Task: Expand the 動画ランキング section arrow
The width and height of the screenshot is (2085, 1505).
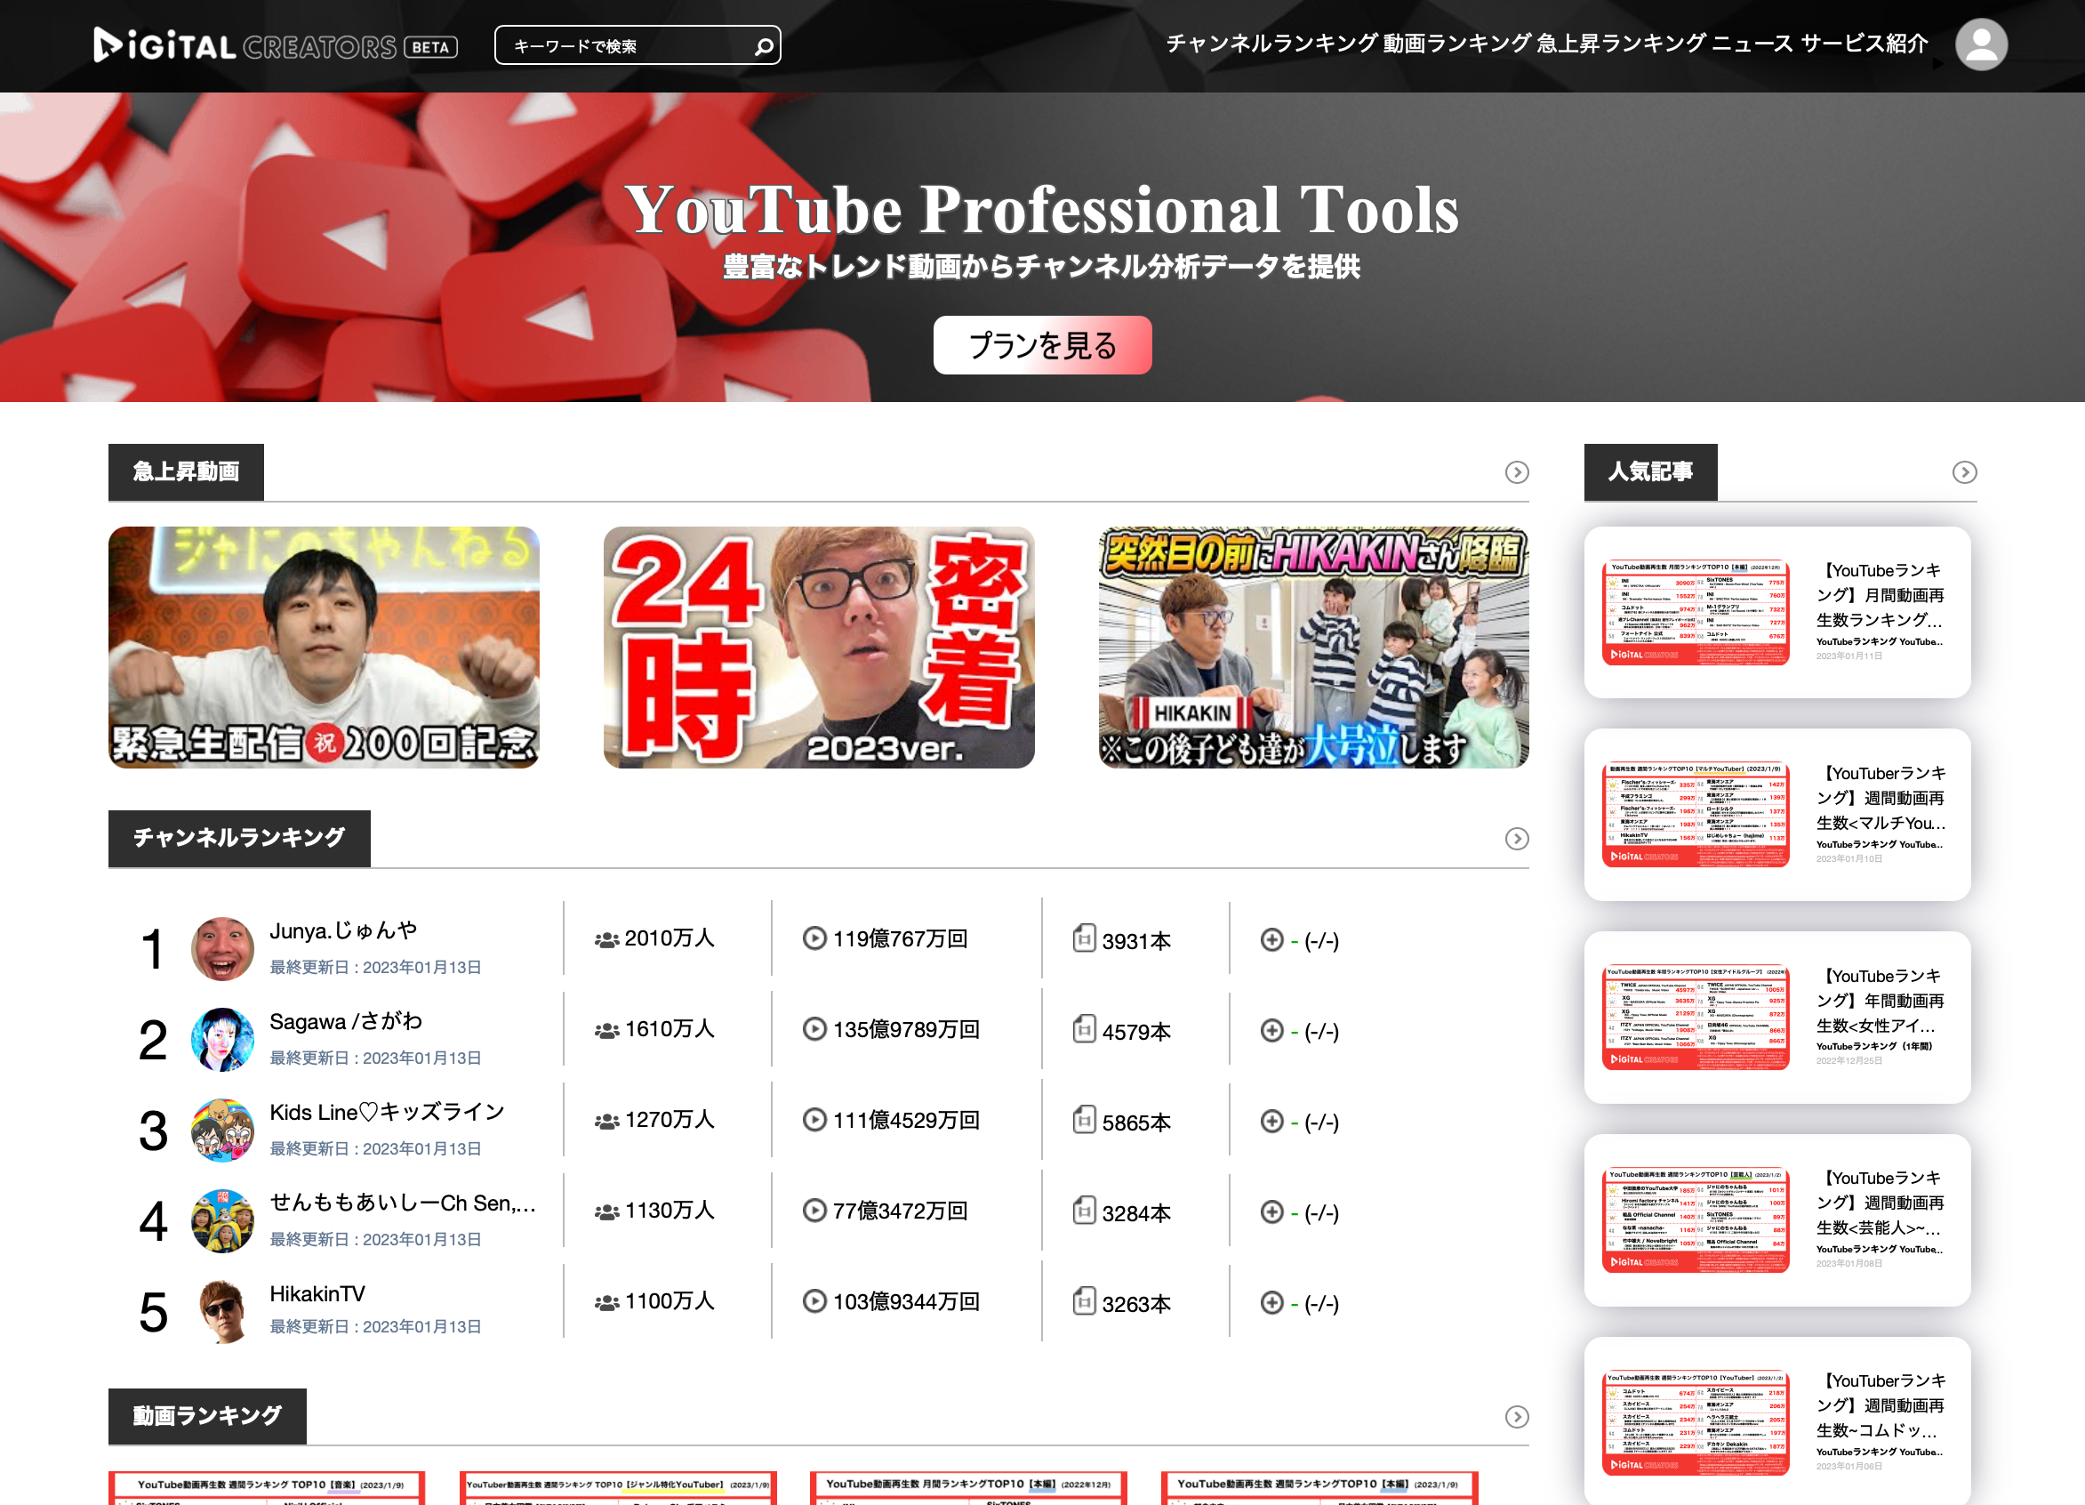Action: [x=1516, y=1417]
